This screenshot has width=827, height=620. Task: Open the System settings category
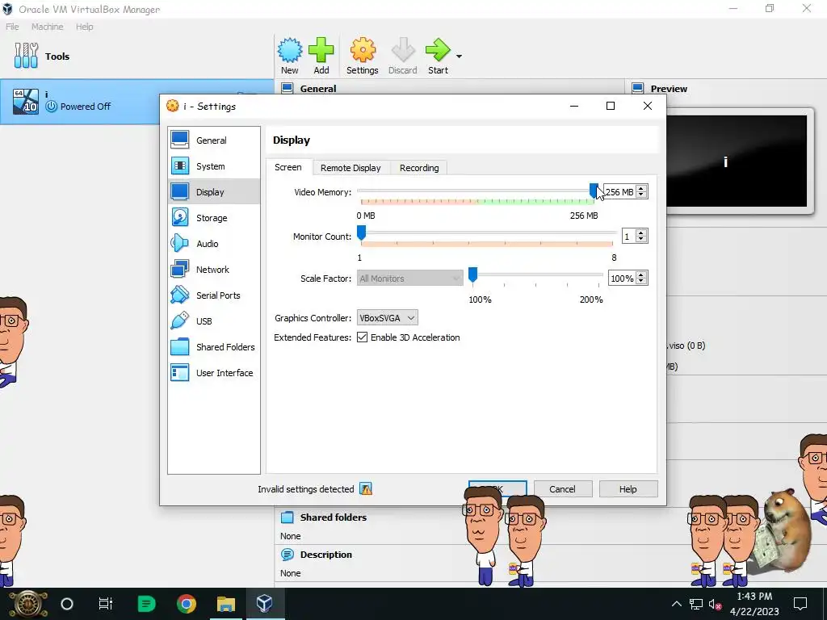pos(213,166)
